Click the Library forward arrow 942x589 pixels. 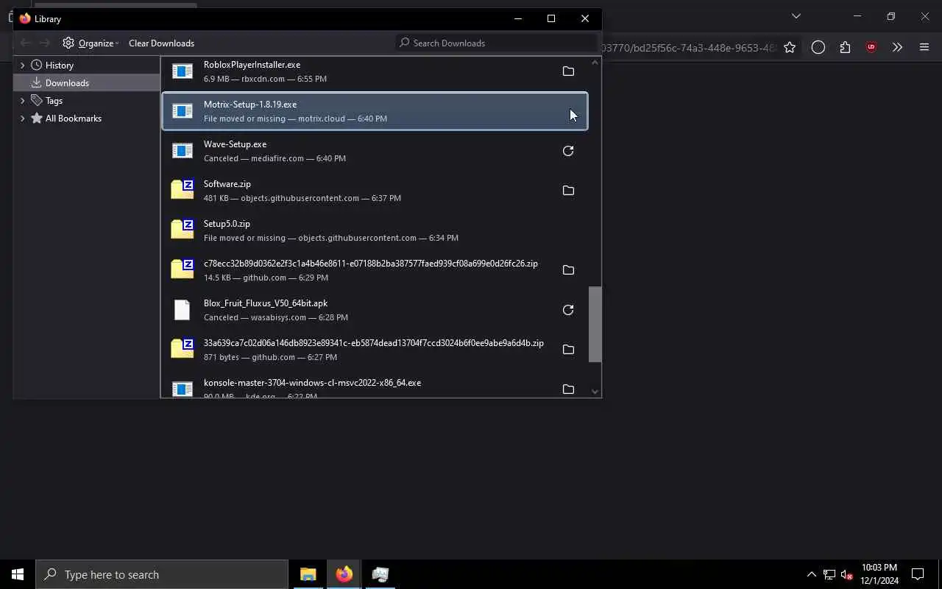tap(45, 43)
